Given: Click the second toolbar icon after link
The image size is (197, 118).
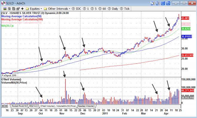Looking at the screenshot, I should click(x=9, y=9).
